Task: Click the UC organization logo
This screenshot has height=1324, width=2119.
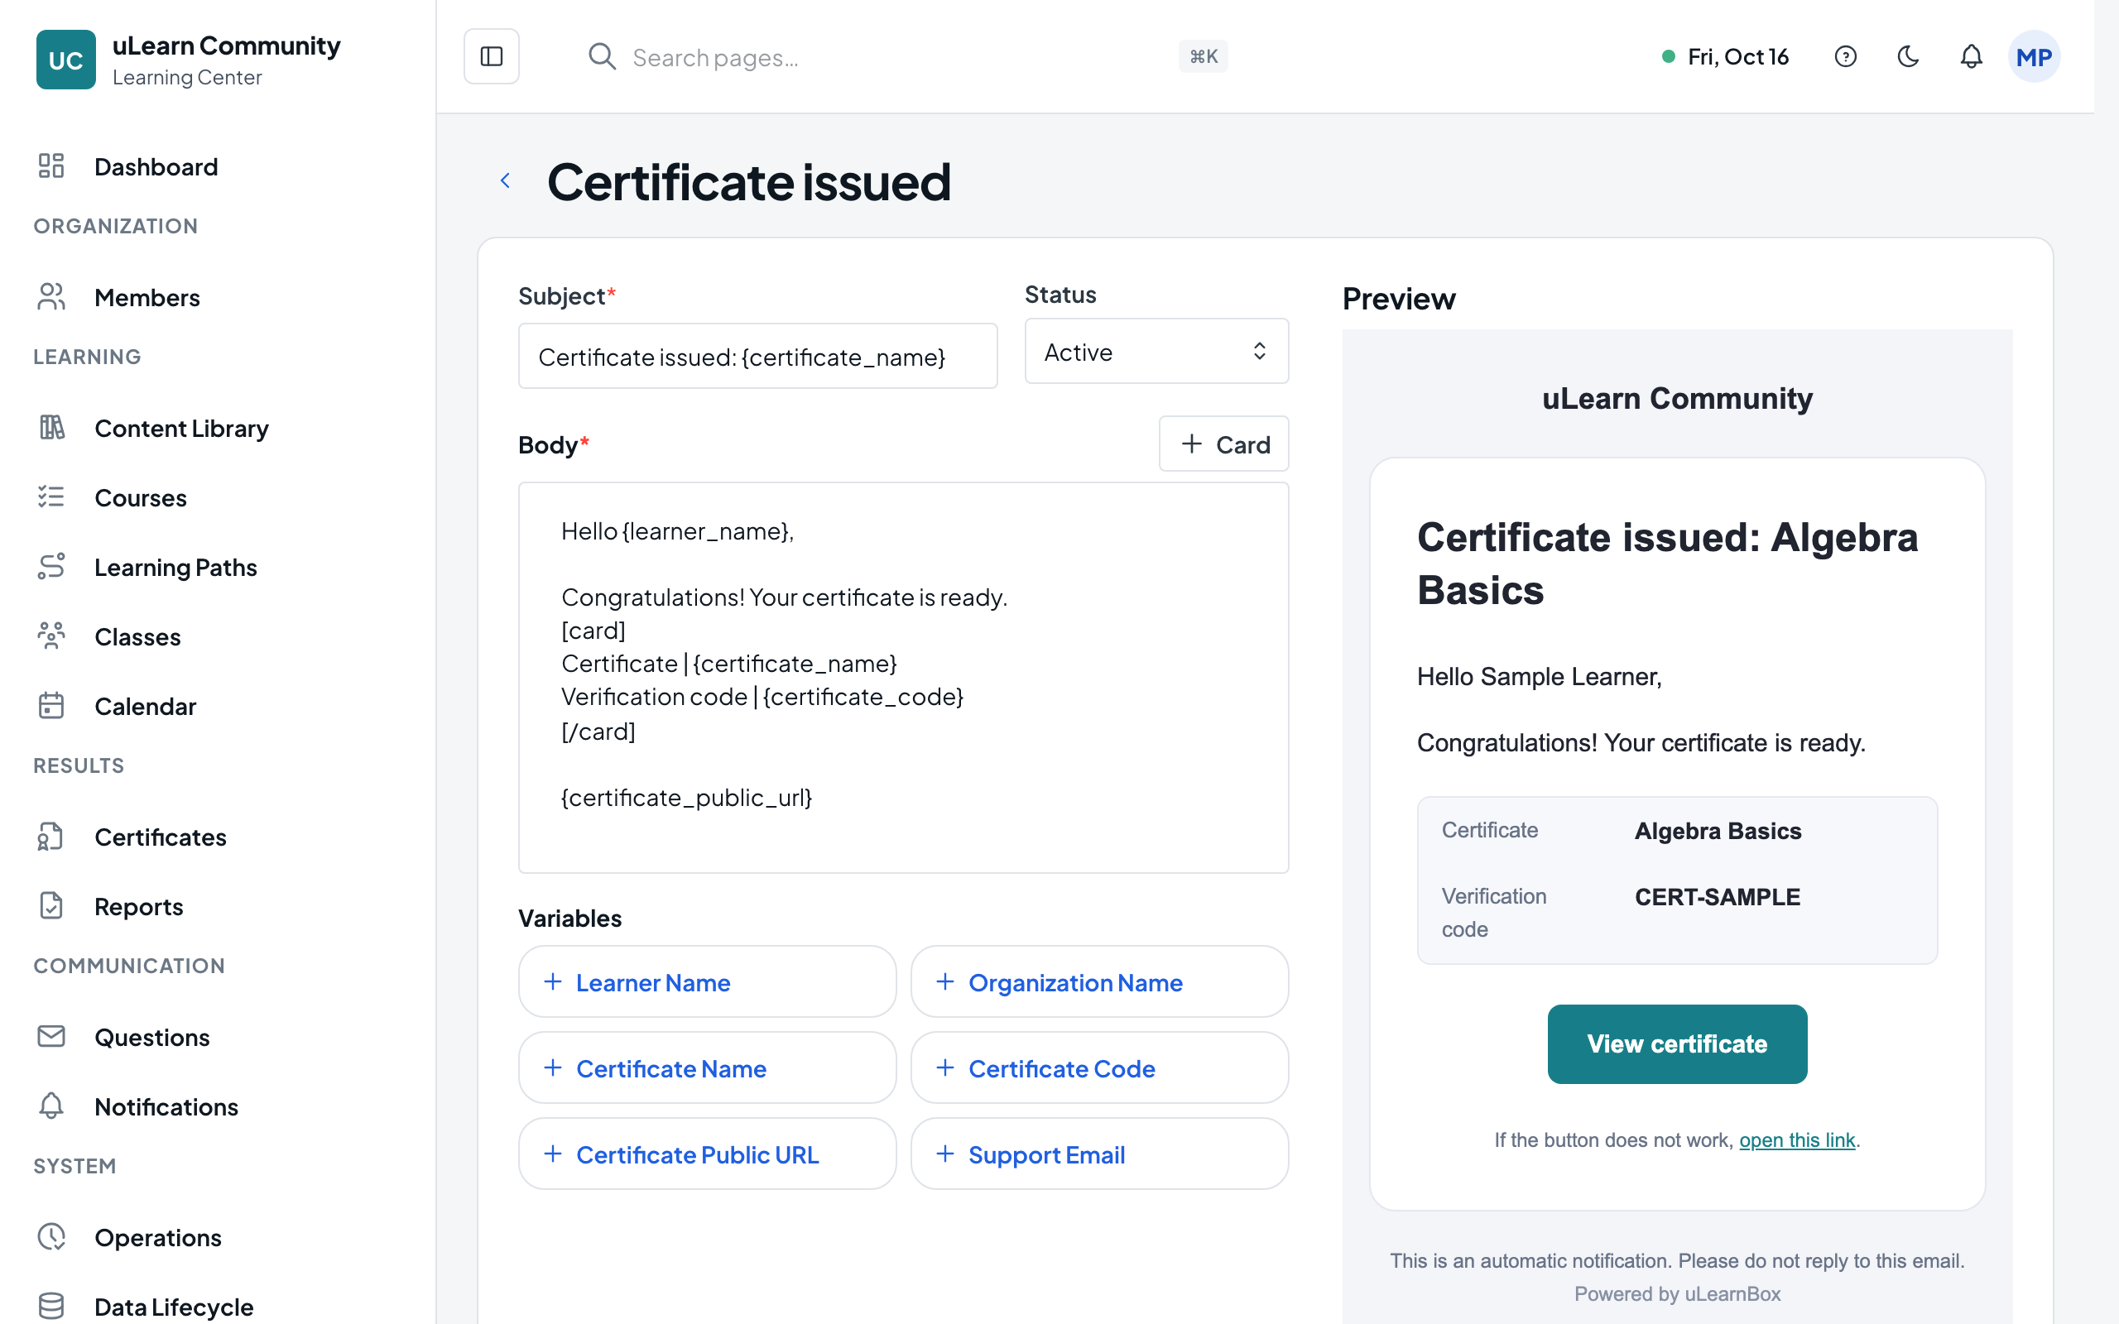Action: [65, 60]
